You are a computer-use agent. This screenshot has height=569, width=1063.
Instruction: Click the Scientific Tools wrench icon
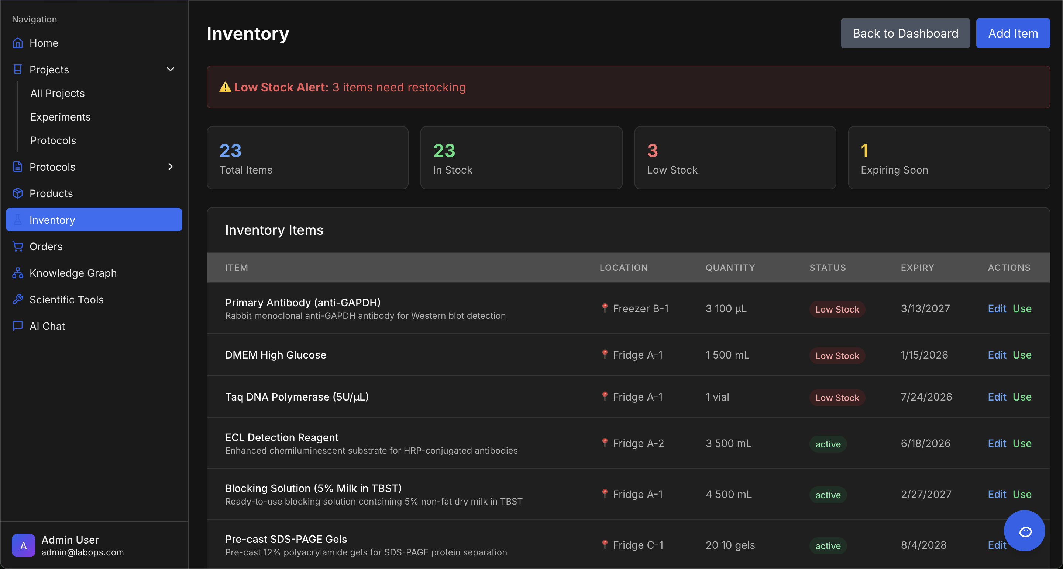18,299
